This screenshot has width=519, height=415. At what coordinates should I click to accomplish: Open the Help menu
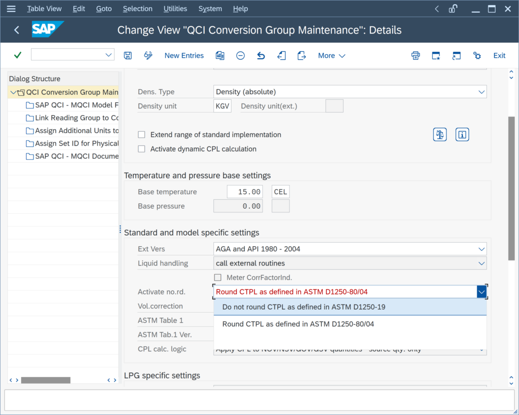click(240, 9)
